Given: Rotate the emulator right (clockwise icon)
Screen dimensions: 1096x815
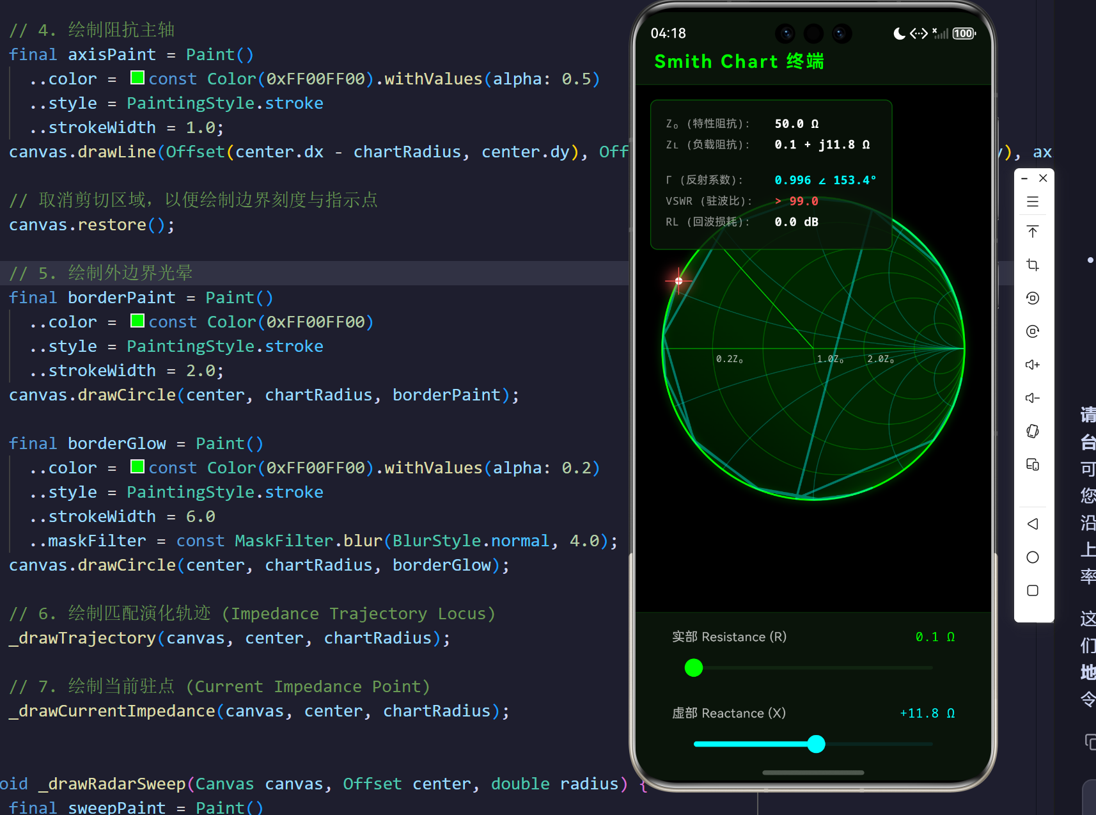Looking at the screenshot, I should [1033, 331].
